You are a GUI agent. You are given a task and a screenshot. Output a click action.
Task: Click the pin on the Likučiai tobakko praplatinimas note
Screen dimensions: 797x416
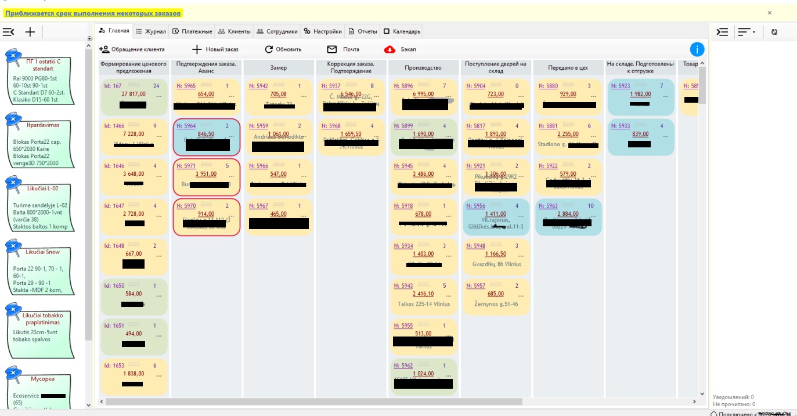pos(12,312)
